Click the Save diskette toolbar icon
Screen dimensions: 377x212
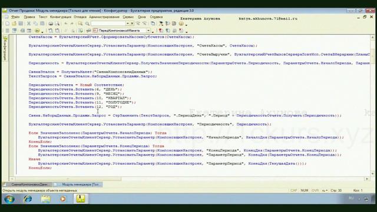point(21,24)
